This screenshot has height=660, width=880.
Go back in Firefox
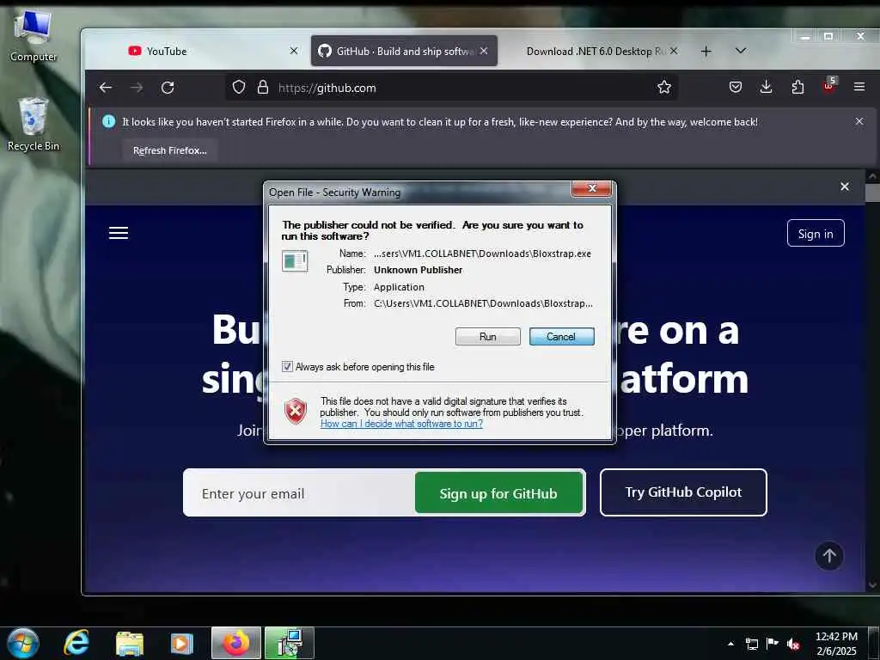point(106,88)
